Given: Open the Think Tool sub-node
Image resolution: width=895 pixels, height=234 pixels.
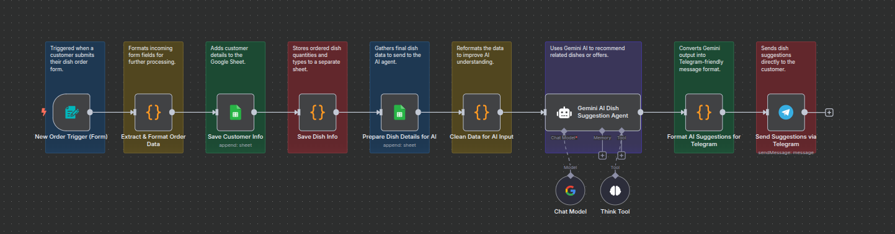Looking at the screenshot, I should [615, 191].
